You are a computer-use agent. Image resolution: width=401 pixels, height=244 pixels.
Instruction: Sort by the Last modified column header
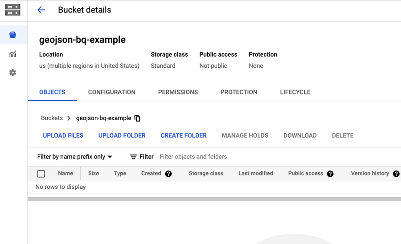pos(256,173)
